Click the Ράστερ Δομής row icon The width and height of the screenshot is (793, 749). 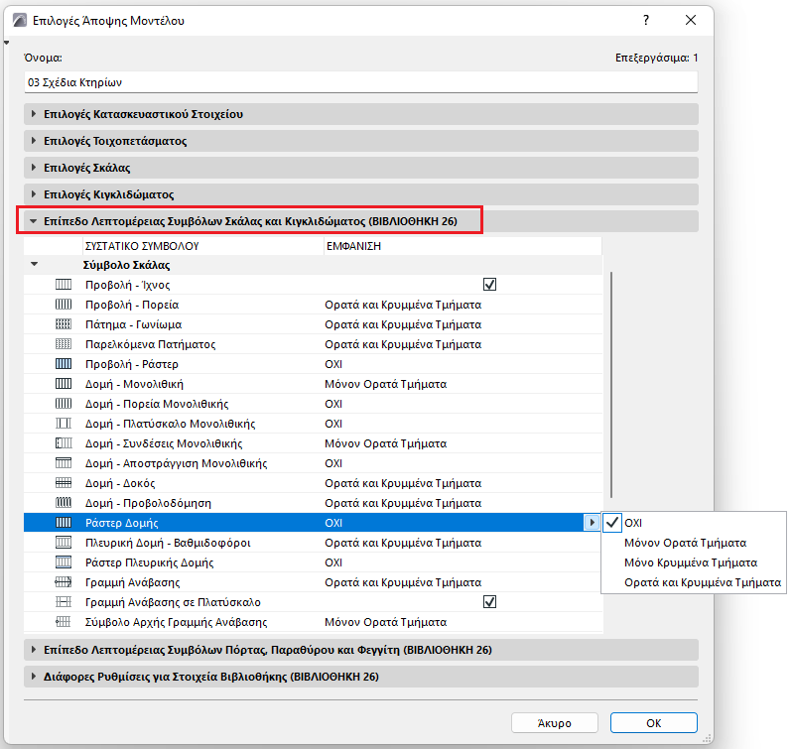[x=64, y=523]
